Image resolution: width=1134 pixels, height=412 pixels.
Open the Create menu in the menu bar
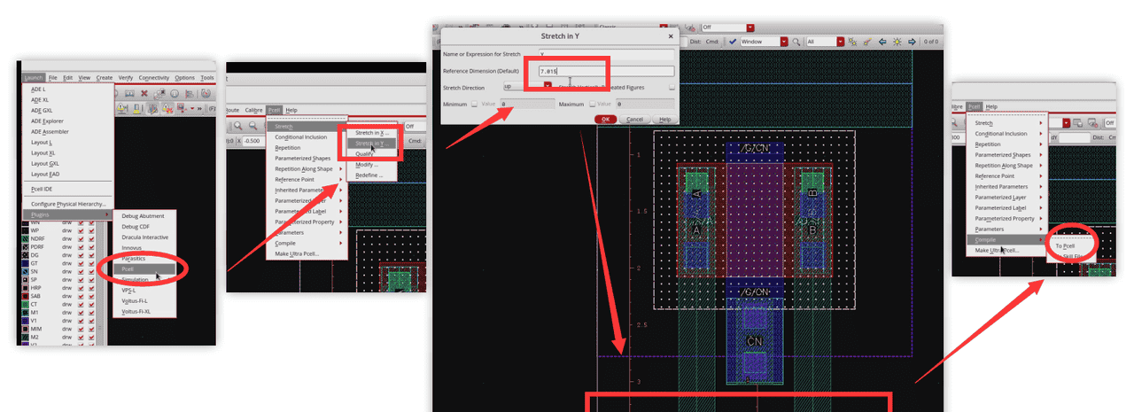point(104,78)
